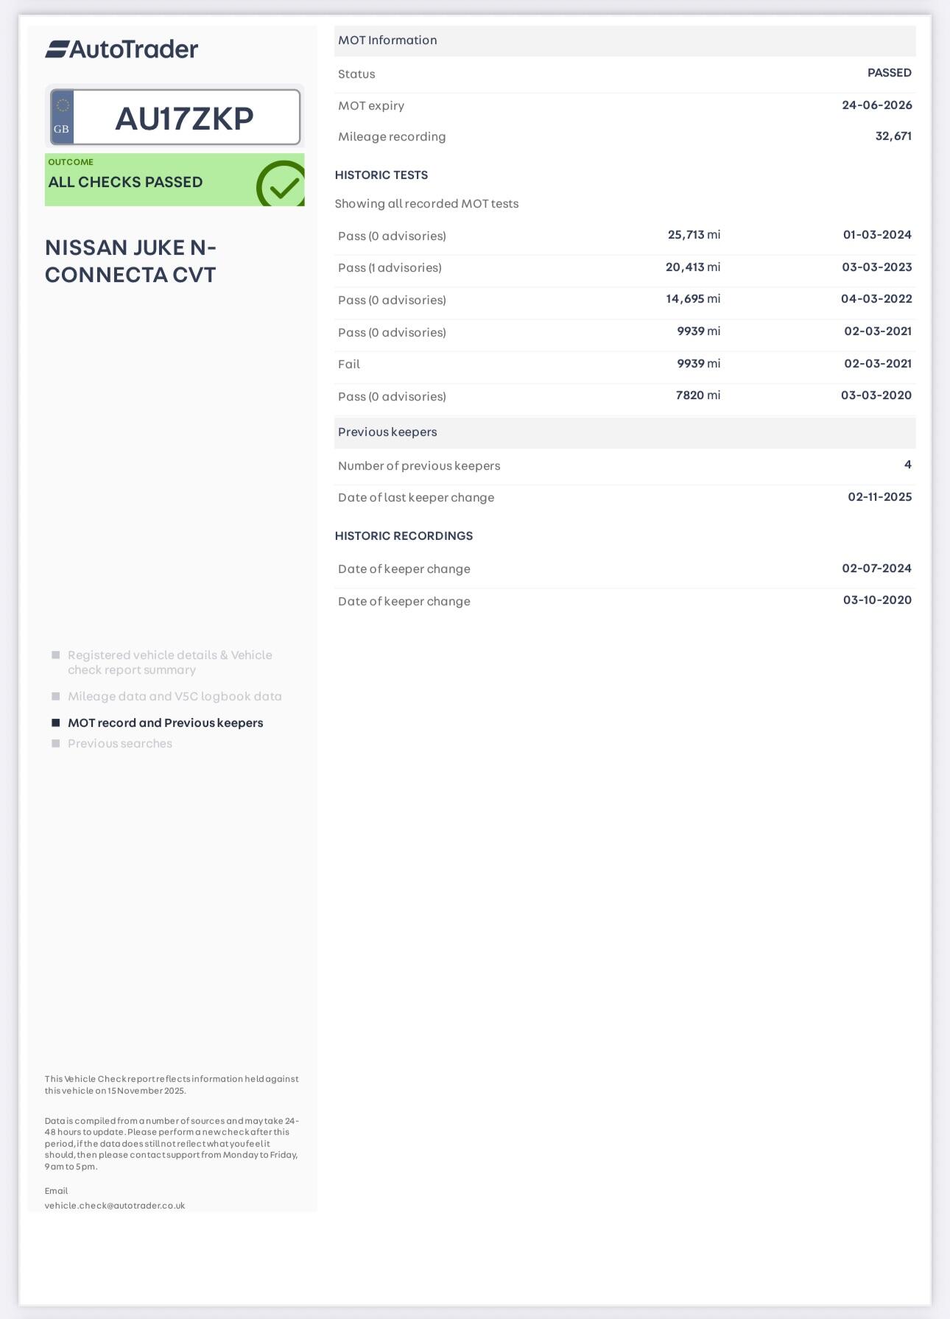
Task: Click the GB badge on the number plate
Action: point(62,118)
